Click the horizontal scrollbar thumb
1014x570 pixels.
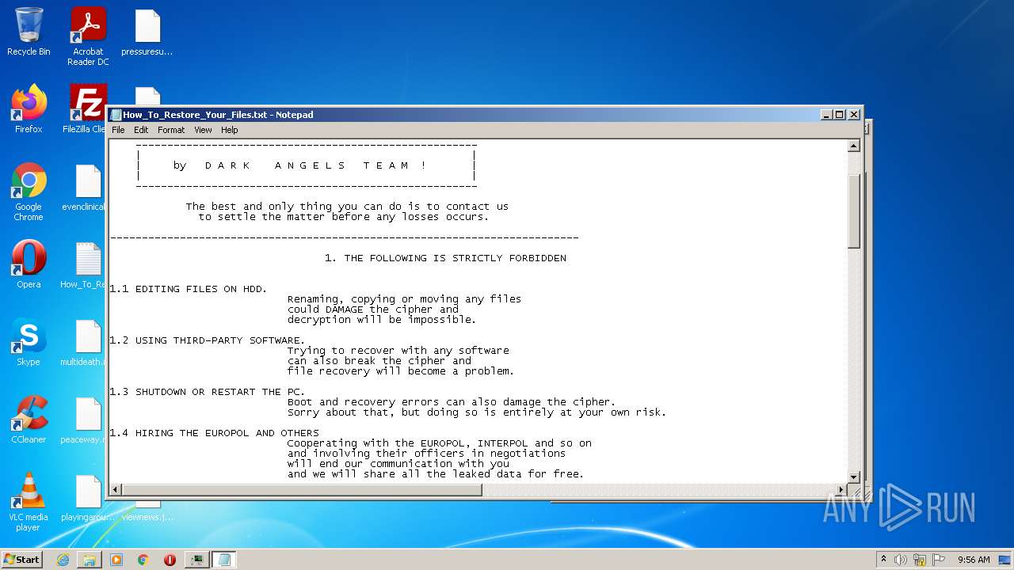302,490
